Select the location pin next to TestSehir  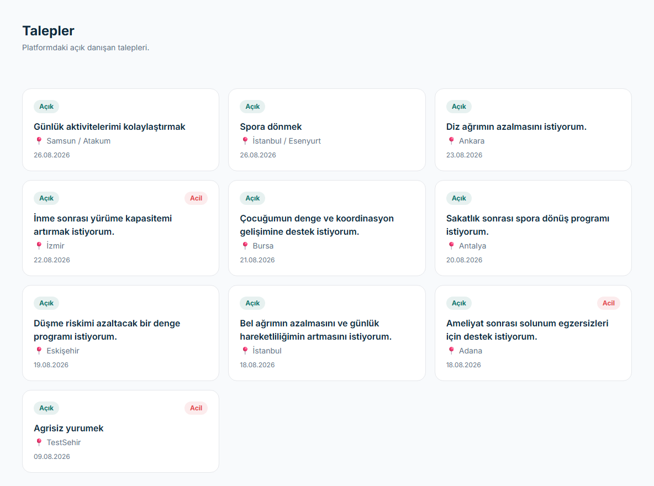coord(39,442)
